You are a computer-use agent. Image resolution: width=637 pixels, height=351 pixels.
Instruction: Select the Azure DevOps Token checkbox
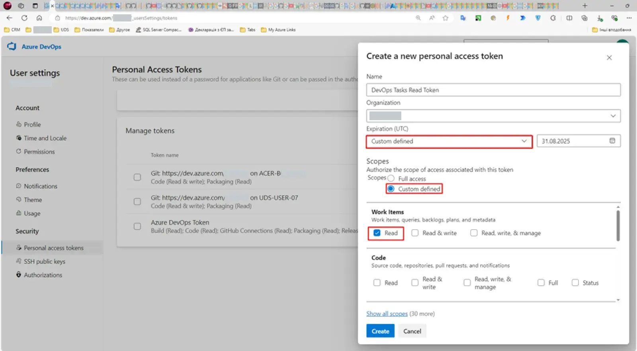tap(137, 226)
